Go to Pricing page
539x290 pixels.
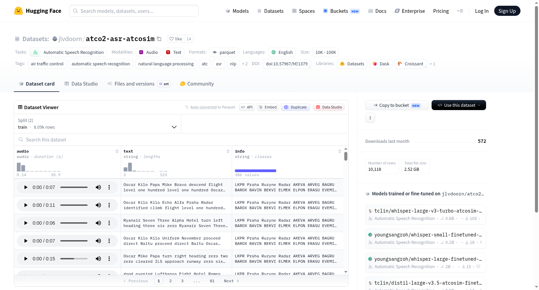click(441, 11)
